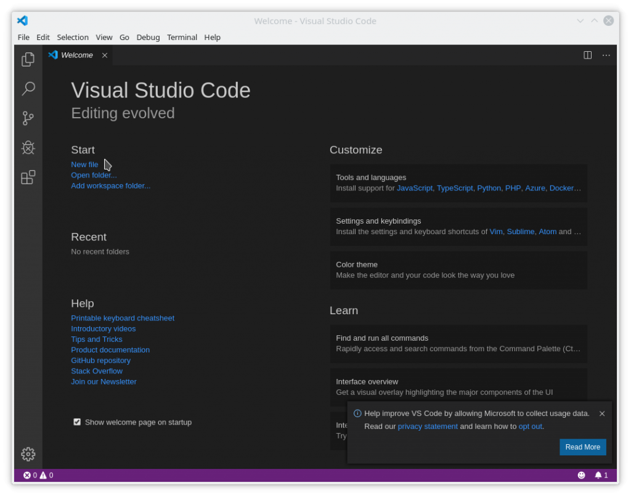The image size is (631, 496).
Task: Click the Azure tools link
Action: tap(535, 189)
